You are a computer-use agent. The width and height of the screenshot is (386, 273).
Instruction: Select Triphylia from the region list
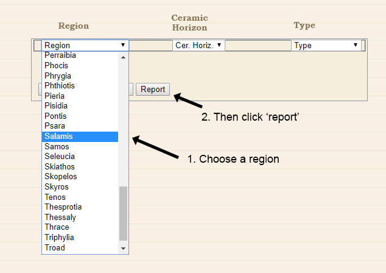pyautogui.click(x=80, y=238)
